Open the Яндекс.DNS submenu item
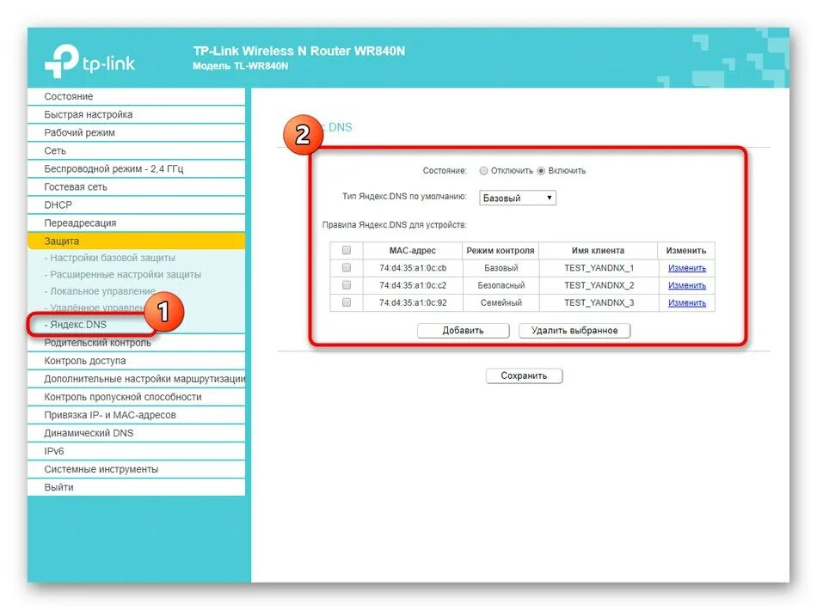 75,324
